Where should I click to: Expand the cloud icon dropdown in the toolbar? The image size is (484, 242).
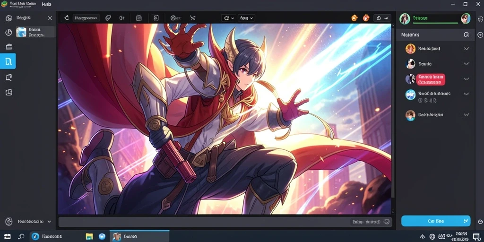229,18
